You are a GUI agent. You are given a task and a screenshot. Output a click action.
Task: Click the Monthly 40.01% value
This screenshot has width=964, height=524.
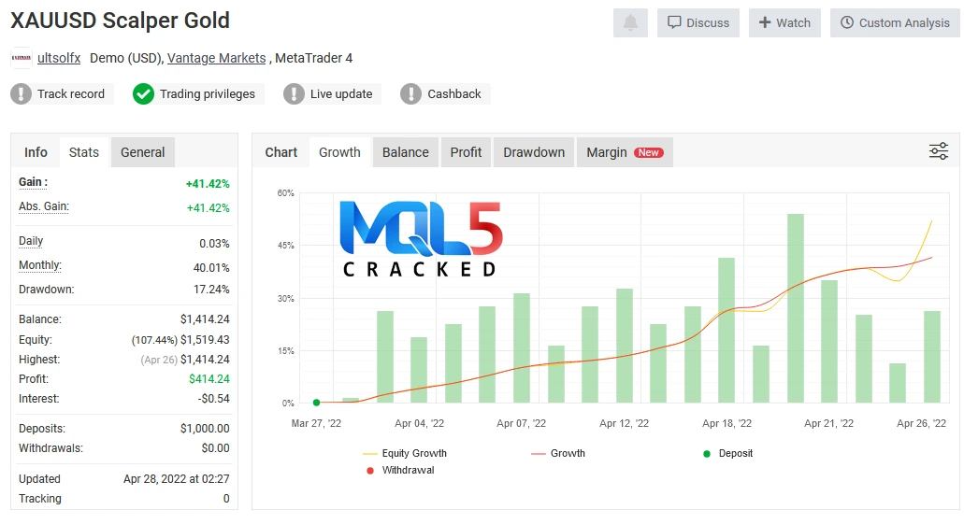pos(211,268)
